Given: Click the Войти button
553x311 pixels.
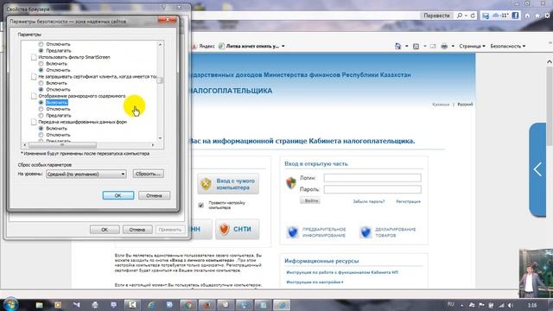Looking at the screenshot, I should pyautogui.click(x=310, y=200).
